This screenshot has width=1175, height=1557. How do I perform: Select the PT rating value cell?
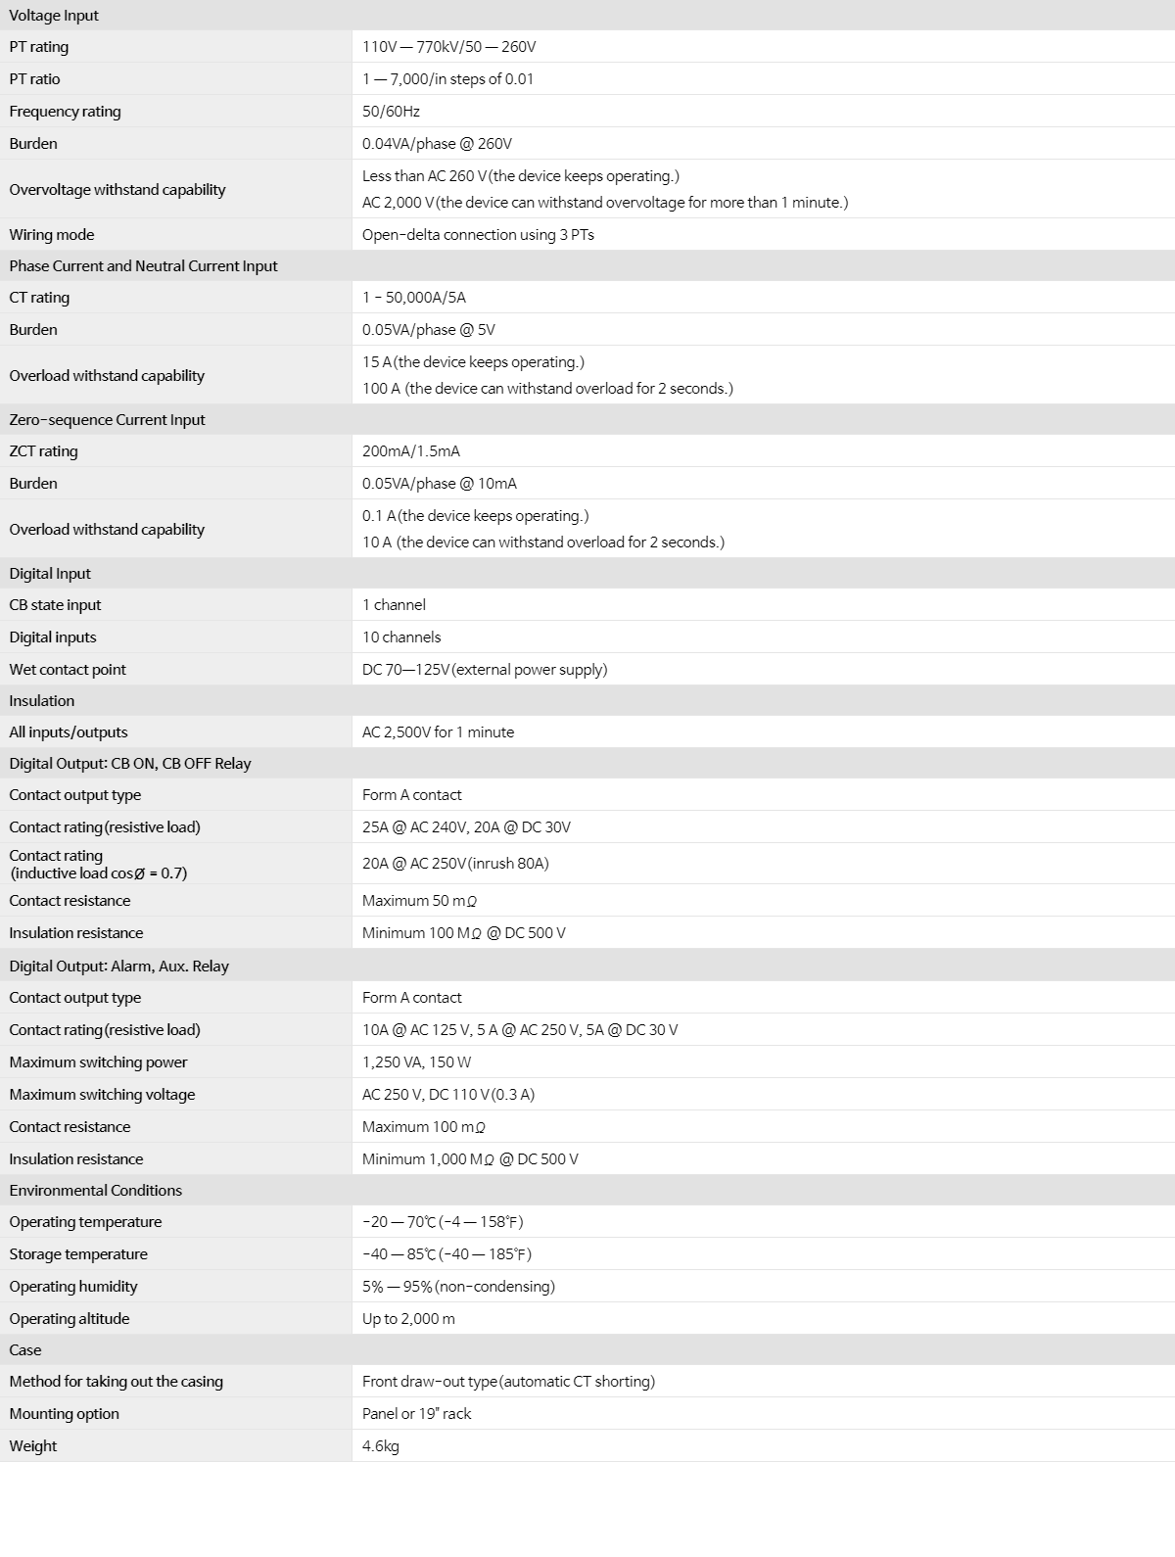tap(764, 47)
